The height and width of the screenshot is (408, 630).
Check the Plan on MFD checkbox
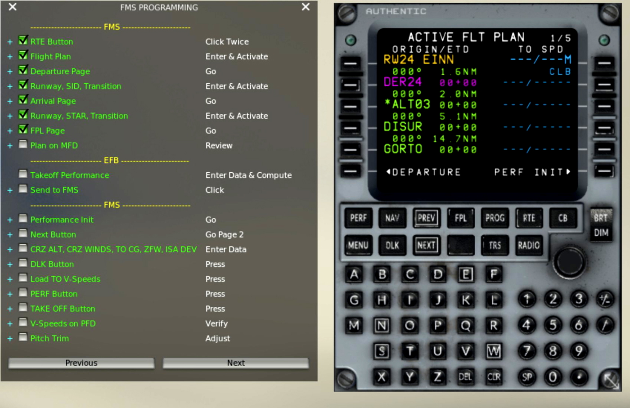(x=23, y=144)
